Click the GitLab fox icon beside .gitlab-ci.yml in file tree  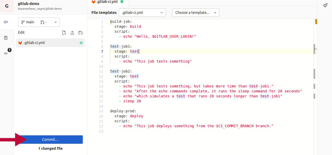[x=20, y=43]
